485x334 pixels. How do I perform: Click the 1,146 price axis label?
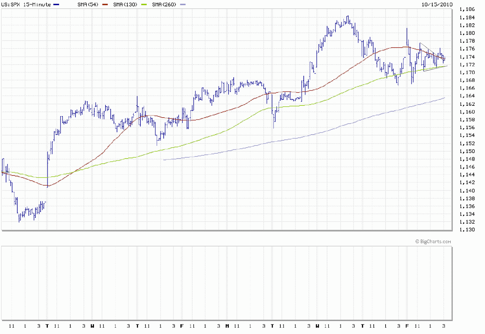[467, 167]
